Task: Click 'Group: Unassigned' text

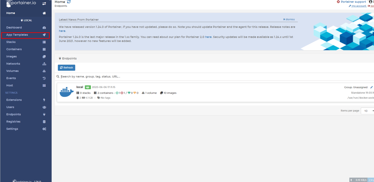Action: pos(356,87)
